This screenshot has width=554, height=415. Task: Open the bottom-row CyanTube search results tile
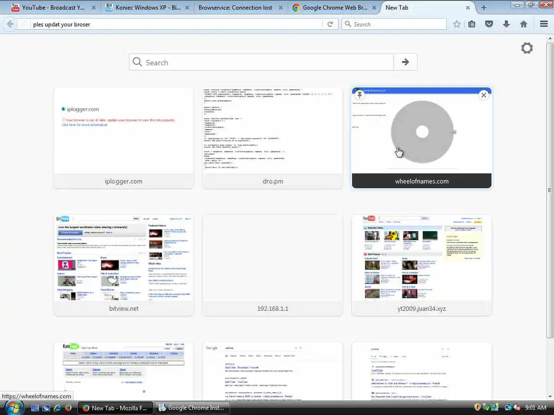pyautogui.click(x=421, y=371)
